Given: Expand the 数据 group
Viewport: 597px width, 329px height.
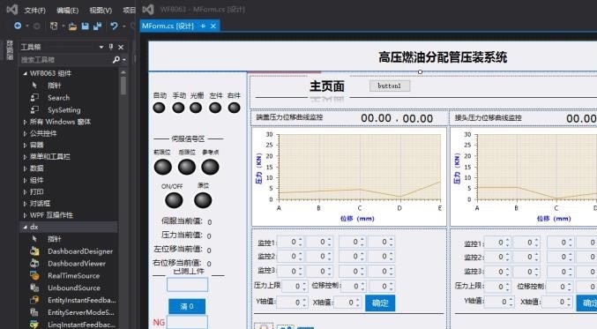Looking at the screenshot, I should pyautogui.click(x=25, y=168).
